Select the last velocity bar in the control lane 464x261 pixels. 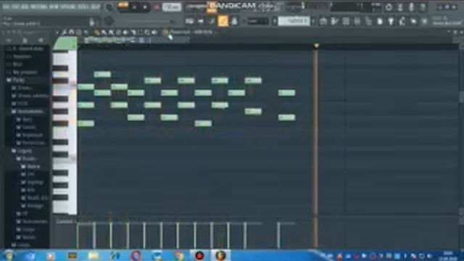coord(278,236)
